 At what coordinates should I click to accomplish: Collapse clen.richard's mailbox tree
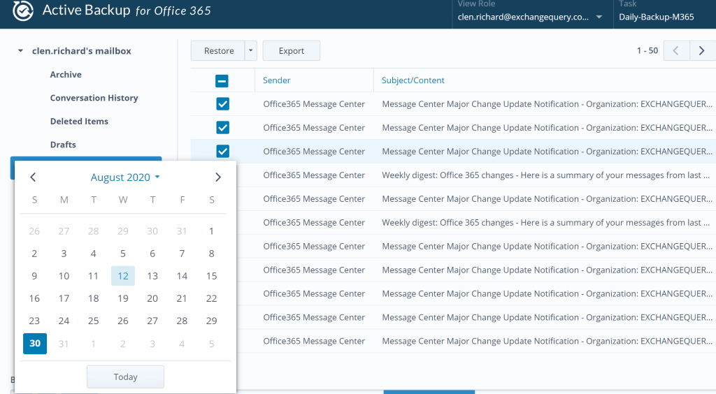tap(21, 51)
